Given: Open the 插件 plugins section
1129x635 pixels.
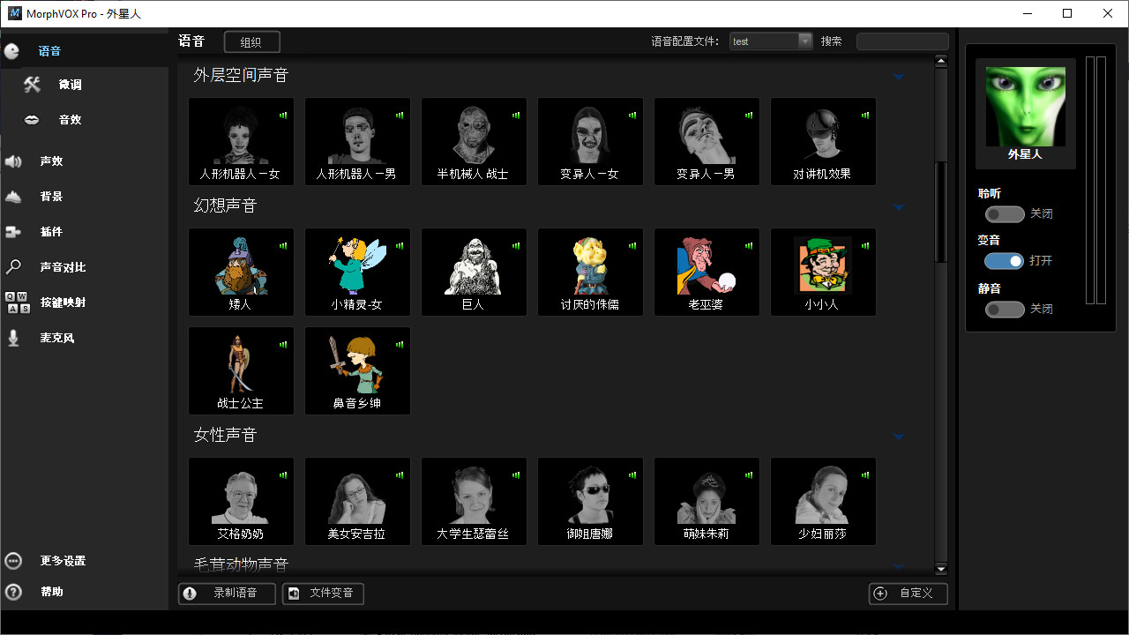Looking at the screenshot, I should pyautogui.click(x=50, y=231).
